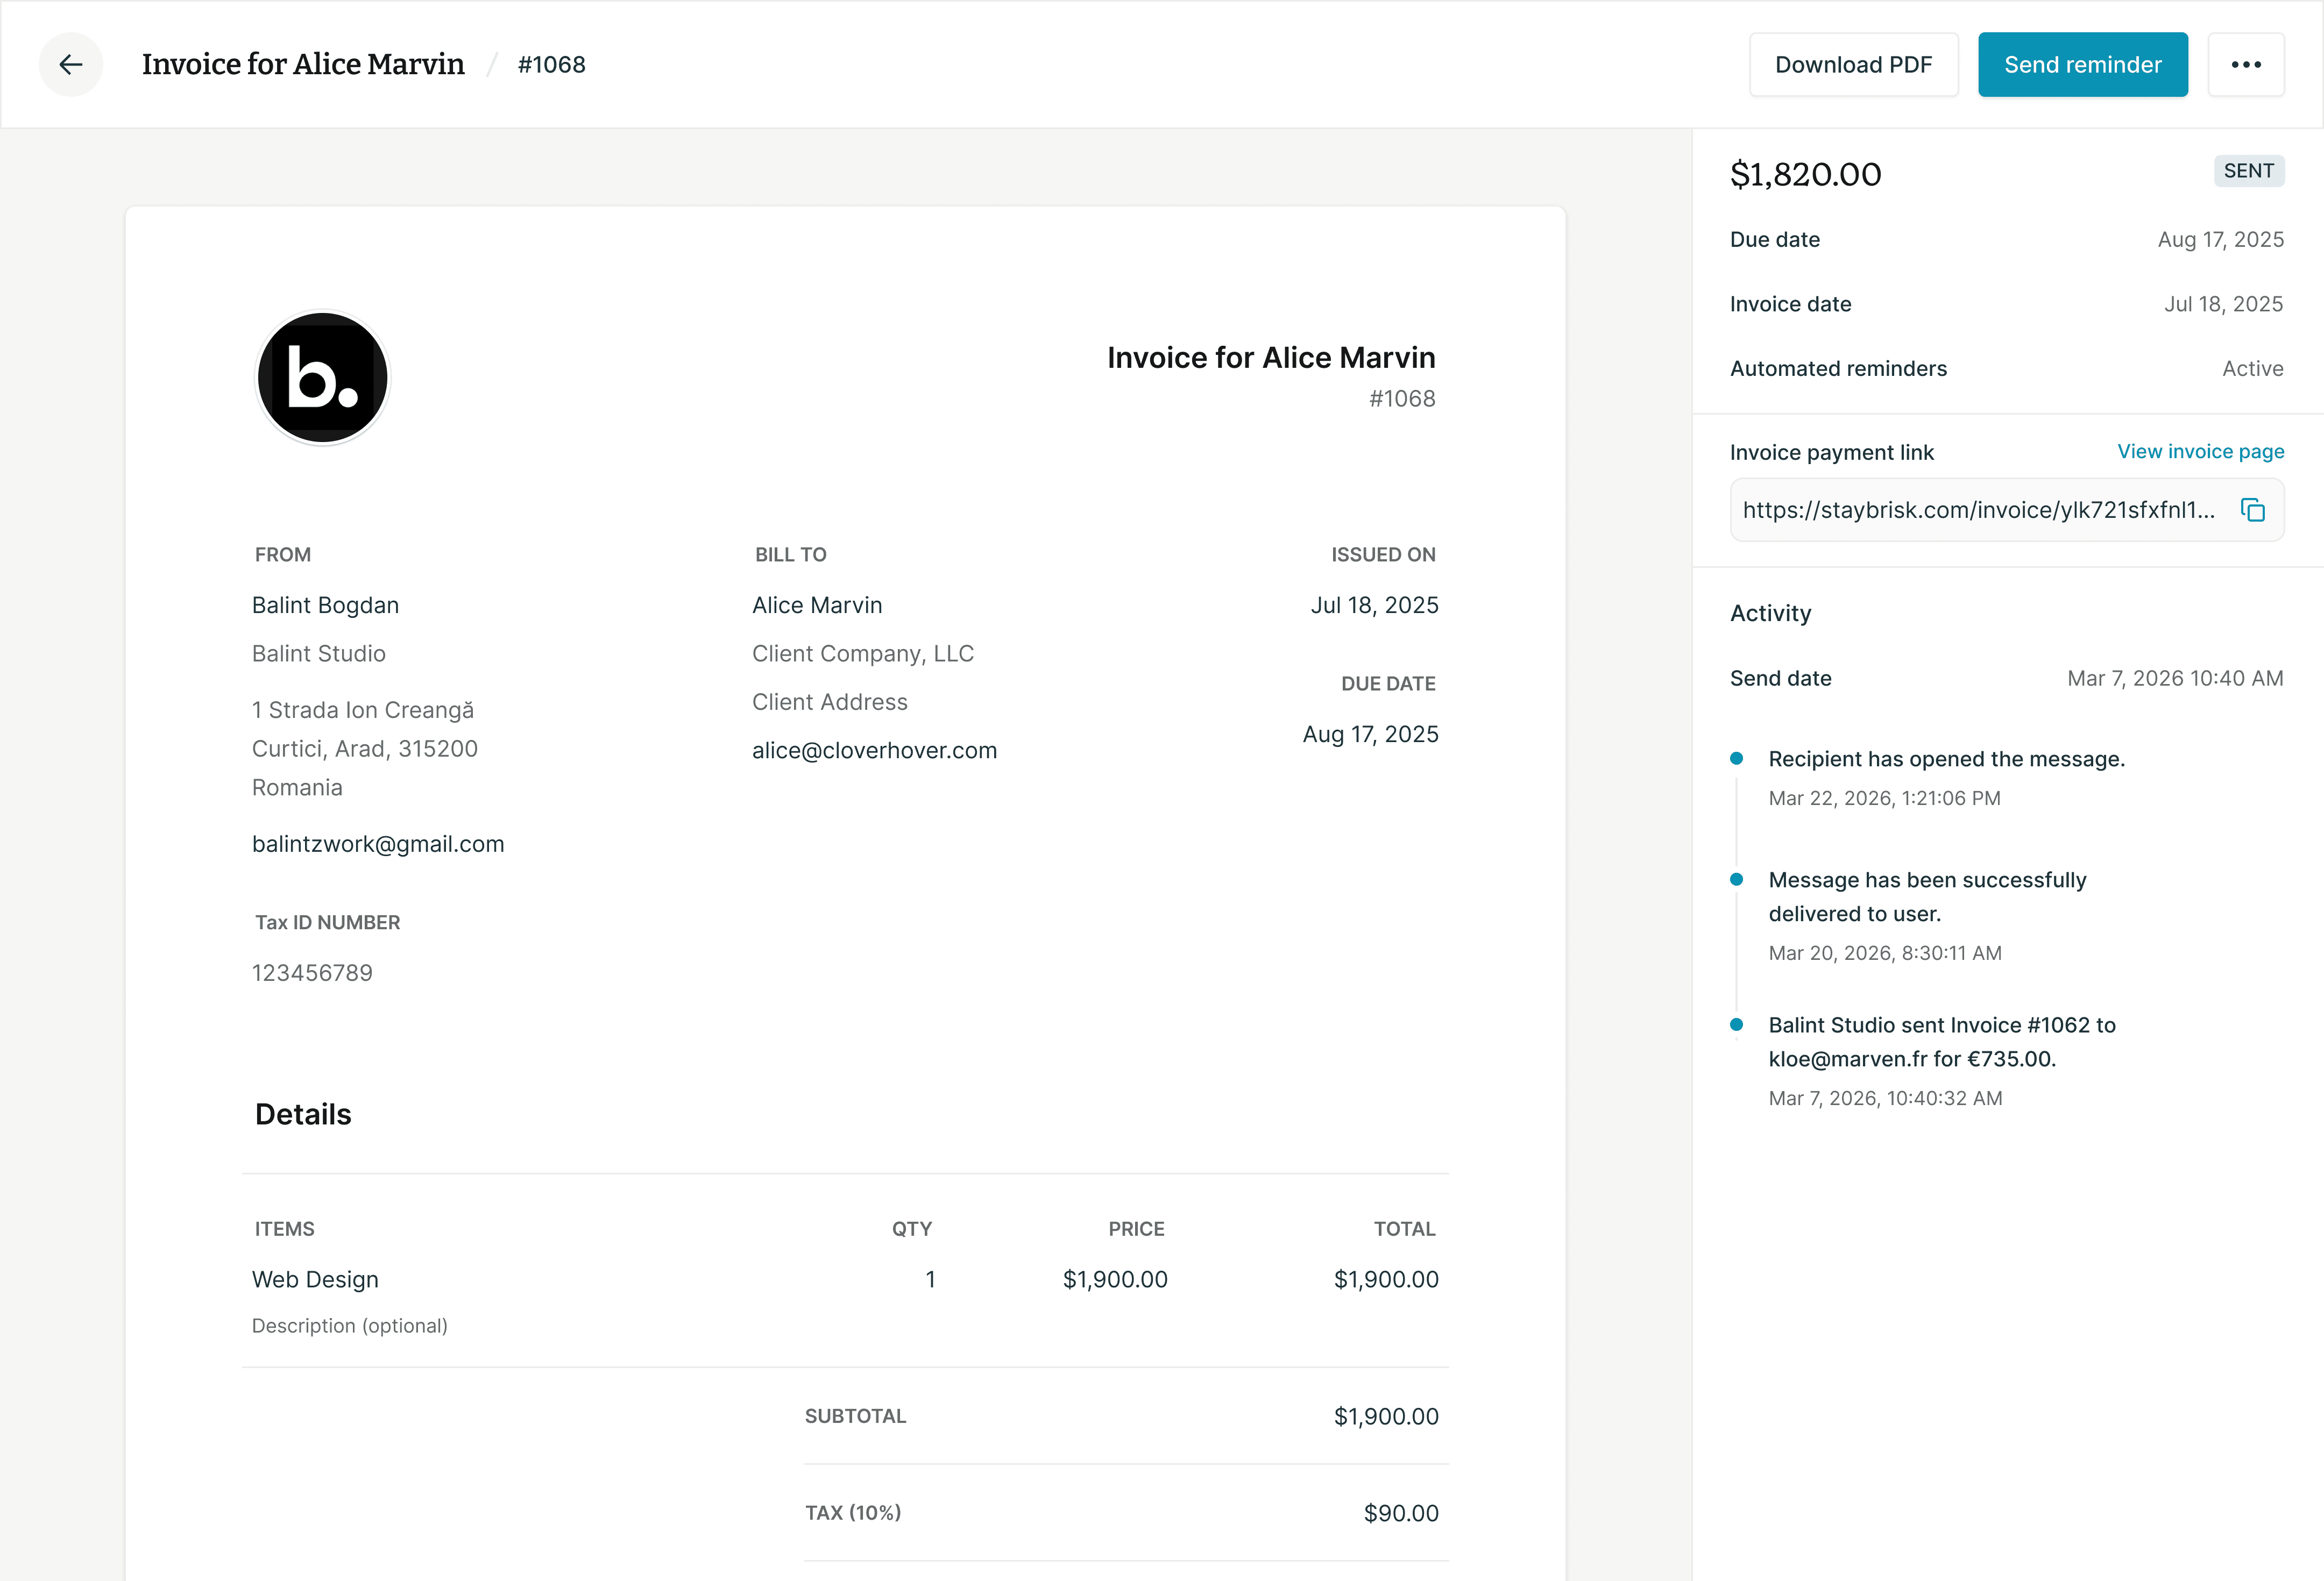Image resolution: width=2324 pixels, height=1581 pixels.
Task: Click the Web Design price $1,900.00
Action: click(x=1115, y=1279)
